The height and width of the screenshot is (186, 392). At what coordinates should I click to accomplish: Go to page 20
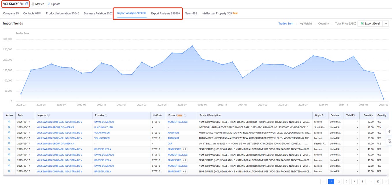(x=378, y=181)
